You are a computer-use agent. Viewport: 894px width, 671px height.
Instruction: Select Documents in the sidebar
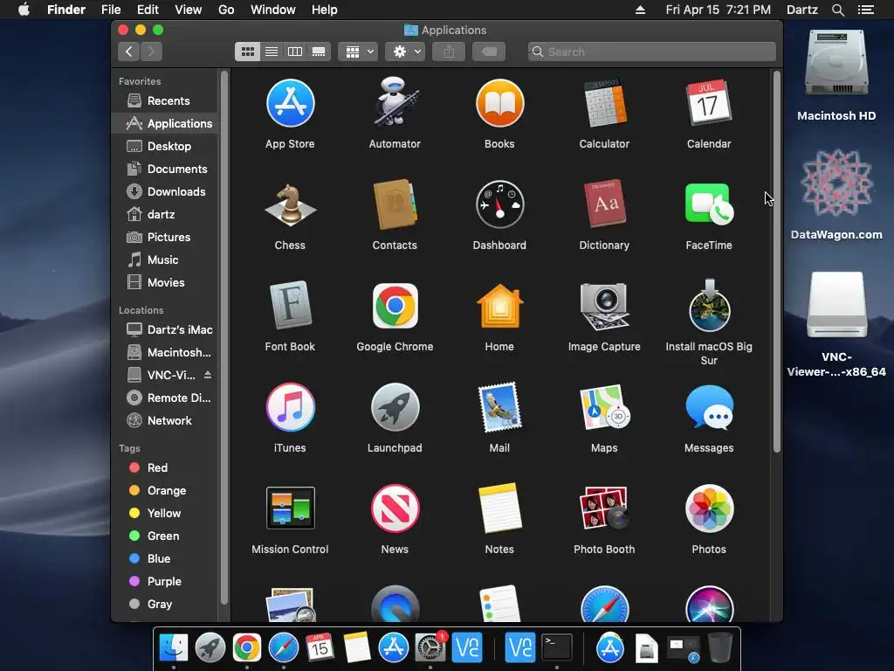pyautogui.click(x=165, y=169)
